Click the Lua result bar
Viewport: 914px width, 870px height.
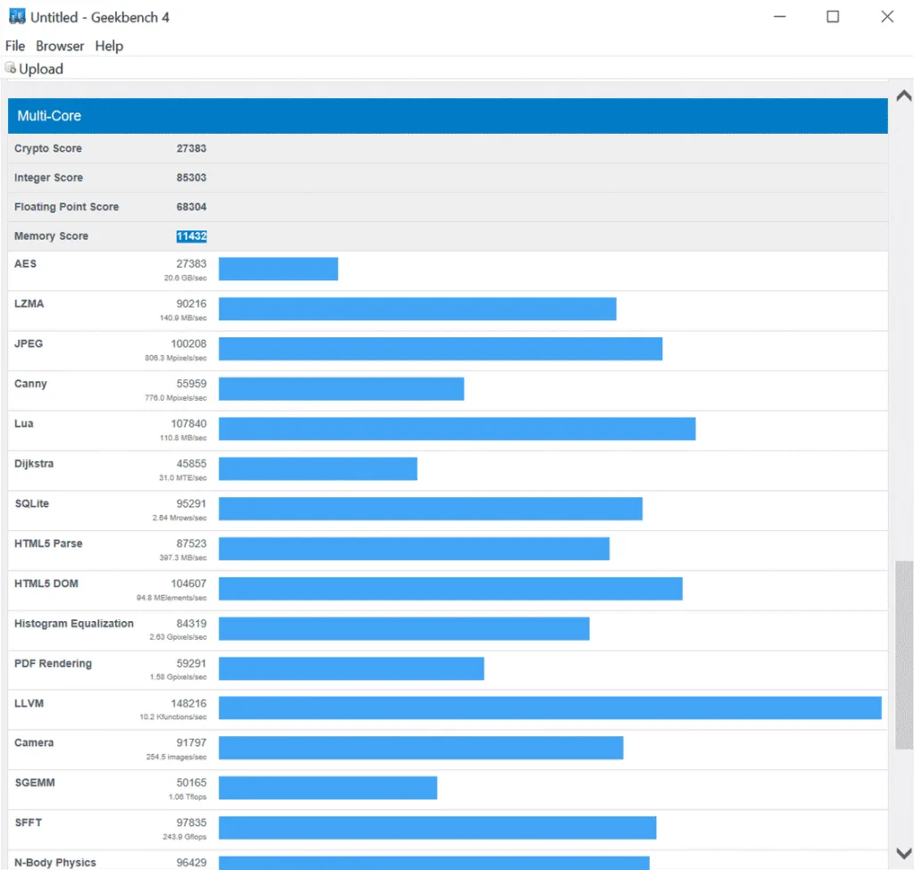coord(457,429)
